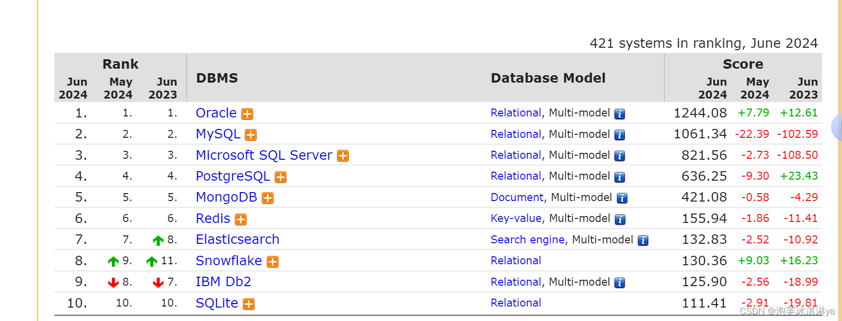Click the +7.79 change in Oracle's row
This screenshot has width=842, height=321.
click(753, 113)
